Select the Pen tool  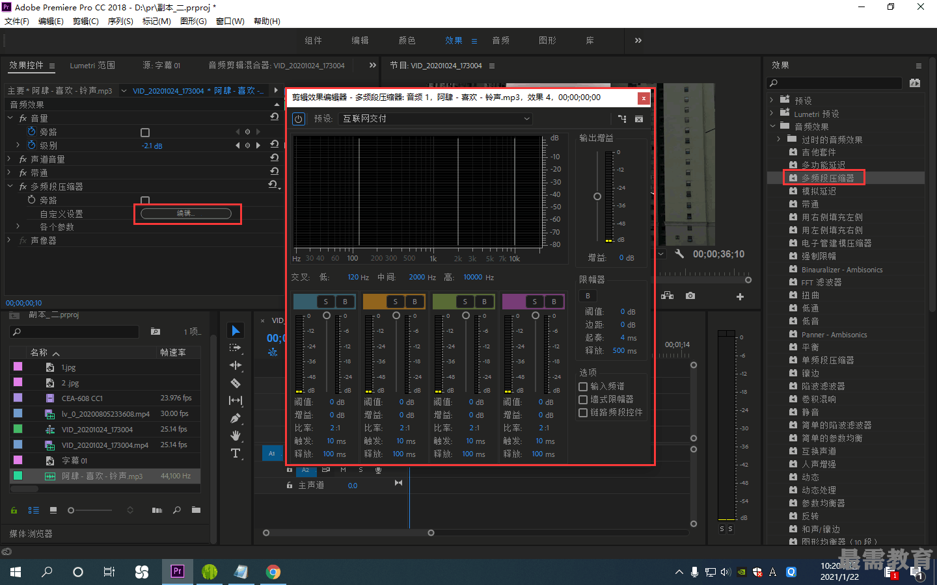236,418
